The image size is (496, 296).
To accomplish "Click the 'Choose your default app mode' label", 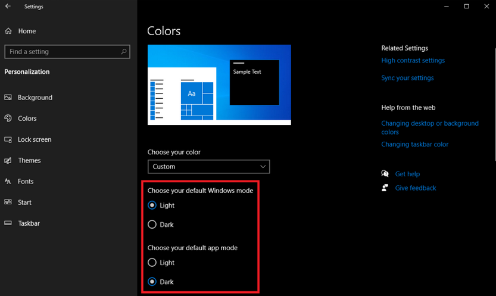I will (192, 248).
